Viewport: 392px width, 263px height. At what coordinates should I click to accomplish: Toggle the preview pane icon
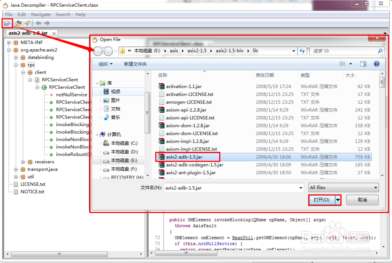pos(363,64)
